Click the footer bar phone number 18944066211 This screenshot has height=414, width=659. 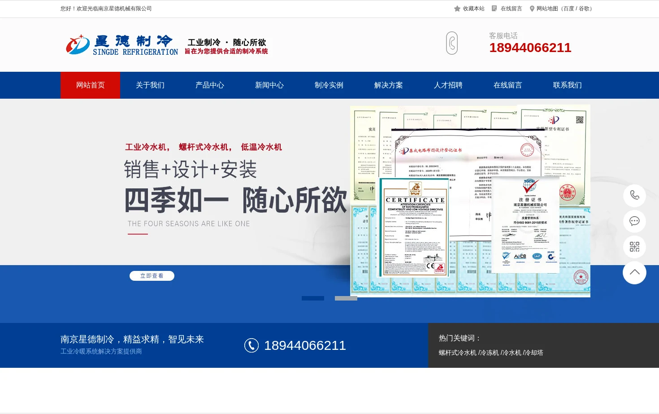305,345
